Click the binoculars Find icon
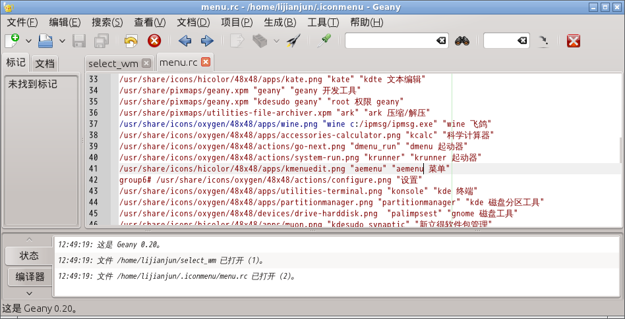625x319 pixels. point(462,41)
